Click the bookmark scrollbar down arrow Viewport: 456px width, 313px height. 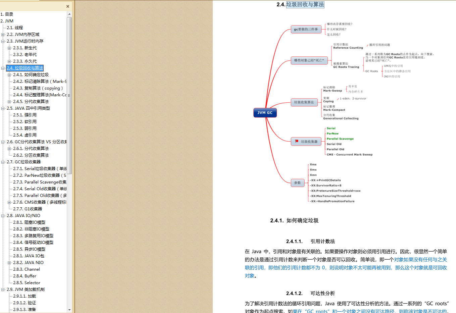(x=69, y=310)
